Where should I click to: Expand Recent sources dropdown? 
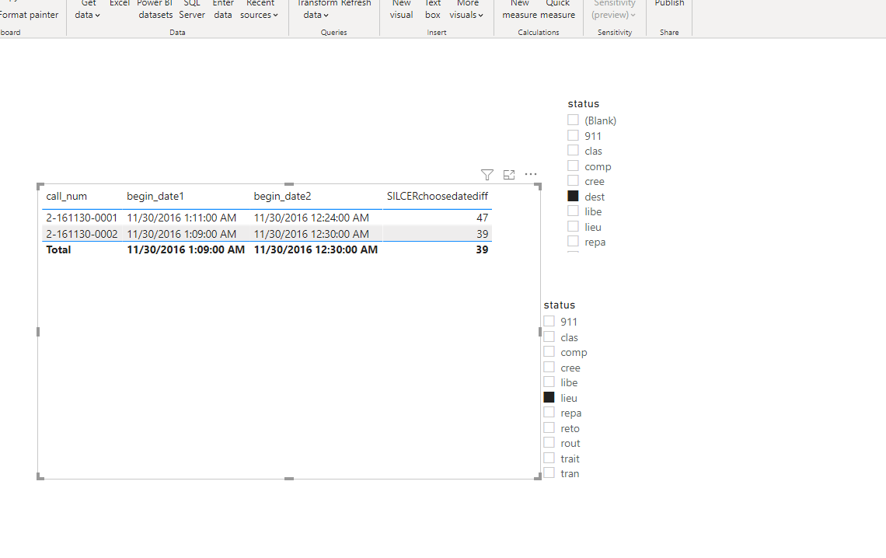(260, 9)
